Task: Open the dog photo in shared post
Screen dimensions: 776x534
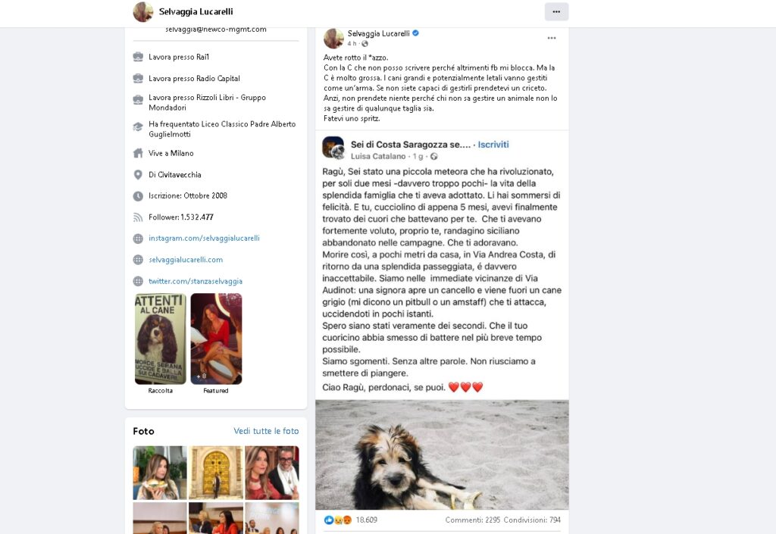Action: tap(442, 454)
